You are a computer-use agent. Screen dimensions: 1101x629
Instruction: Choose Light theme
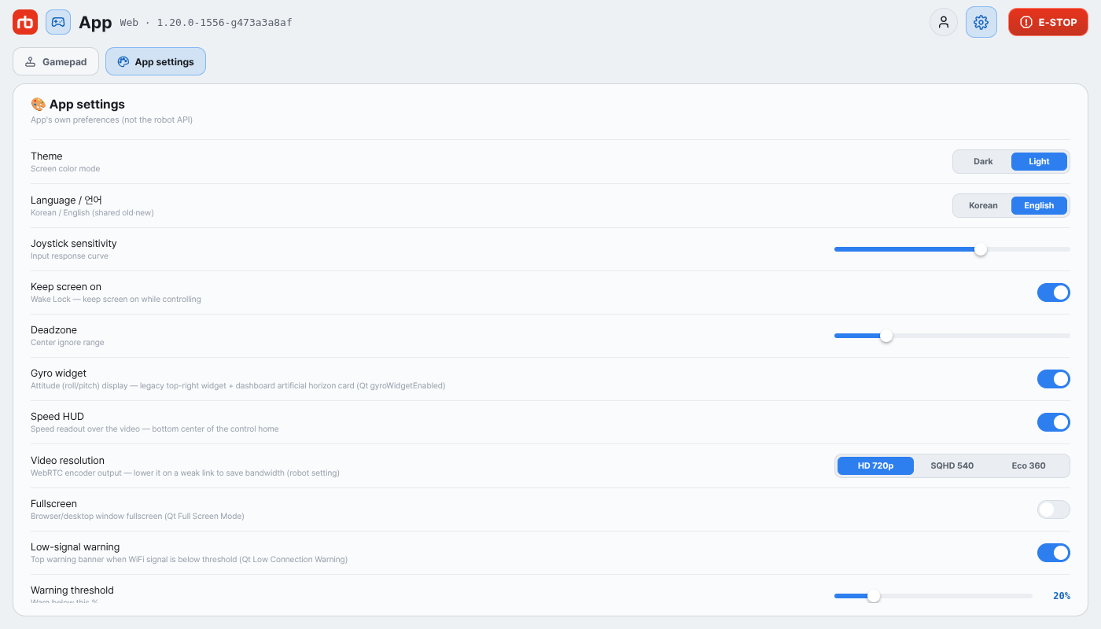pos(1039,161)
